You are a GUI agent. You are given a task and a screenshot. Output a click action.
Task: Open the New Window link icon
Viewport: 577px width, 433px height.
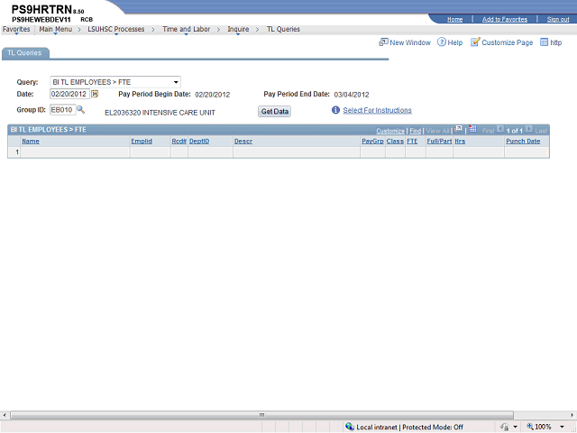[383, 42]
